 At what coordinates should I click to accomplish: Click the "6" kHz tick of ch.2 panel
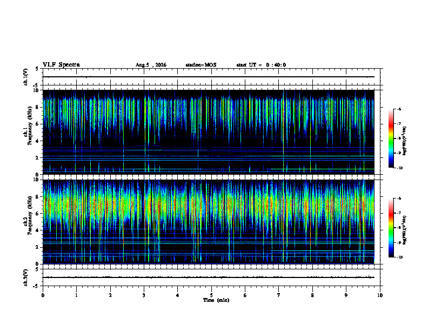pyautogui.click(x=38, y=214)
